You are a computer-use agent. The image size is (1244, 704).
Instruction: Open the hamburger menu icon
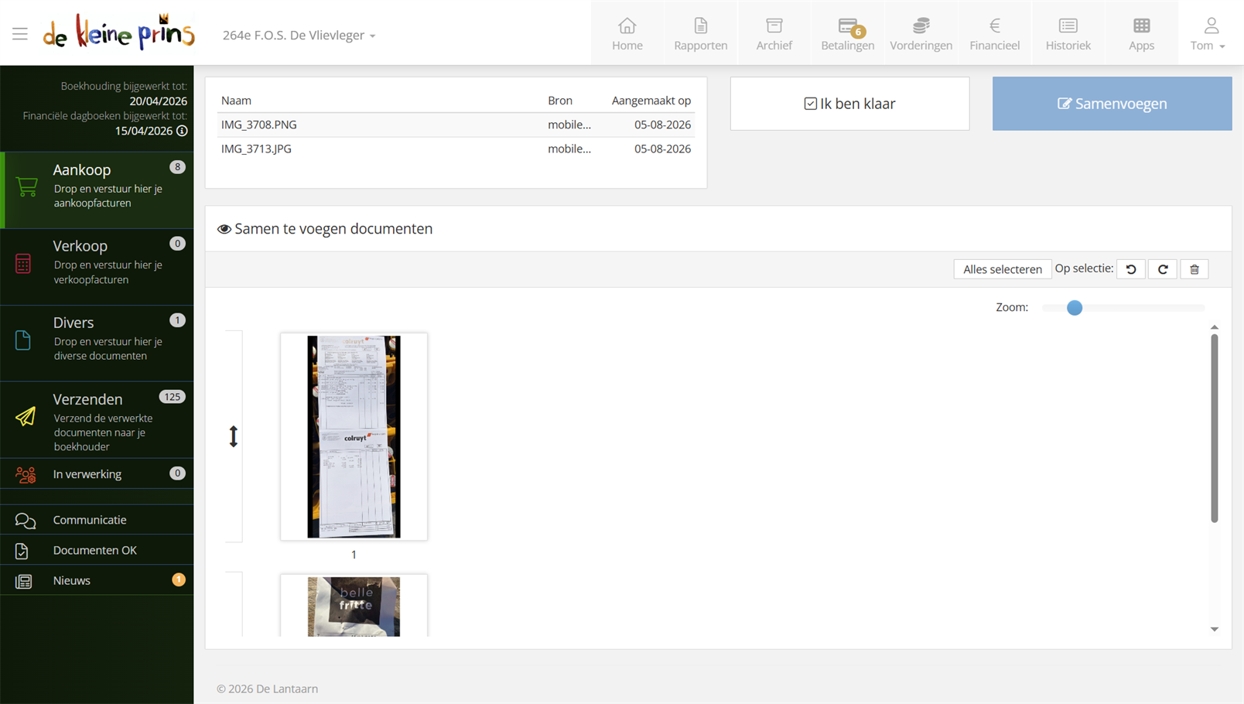(x=20, y=34)
